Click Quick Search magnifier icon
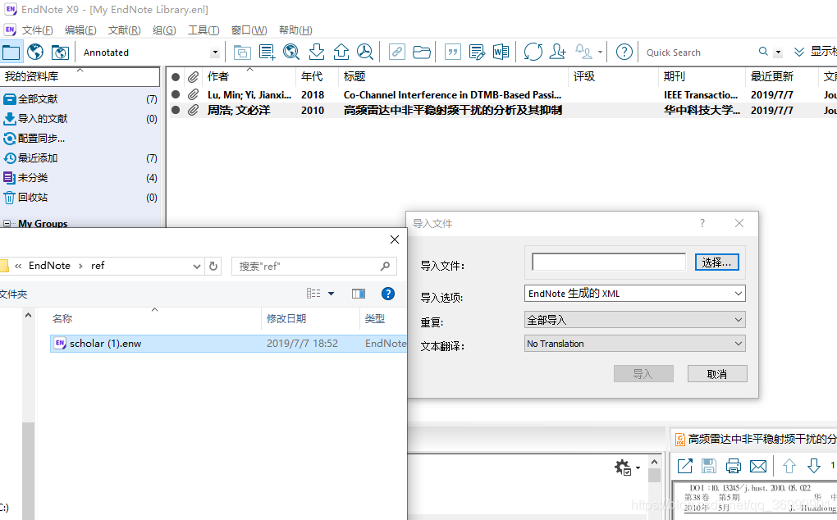This screenshot has width=837, height=520. coord(763,51)
